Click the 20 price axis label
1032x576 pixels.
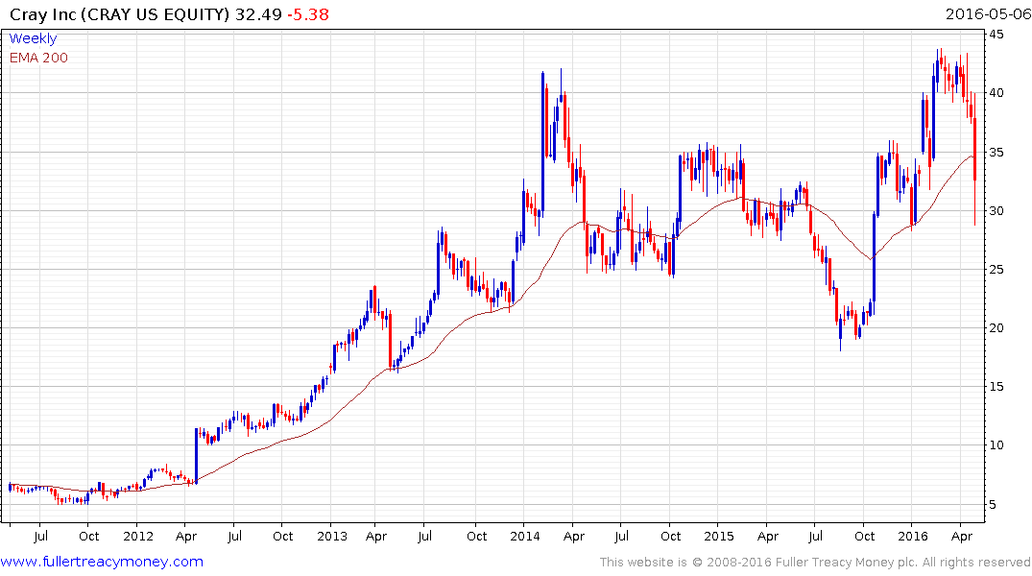pos(996,327)
